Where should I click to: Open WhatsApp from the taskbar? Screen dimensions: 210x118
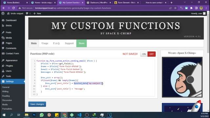(x=42, y=115)
